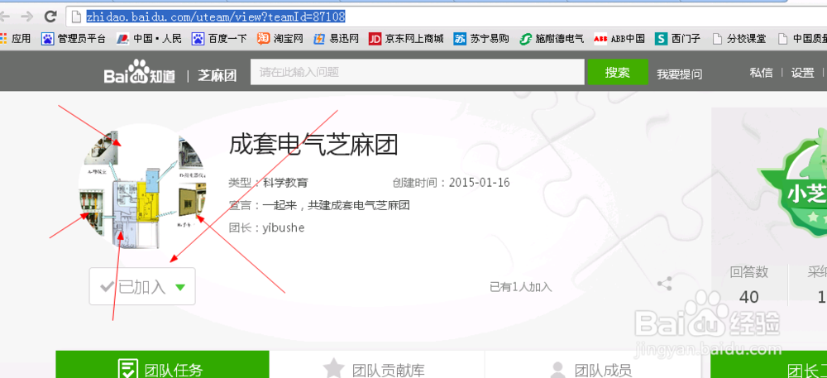The width and height of the screenshot is (827, 378).
Task: Open 淘宝网 bookmark
Action: [280, 39]
